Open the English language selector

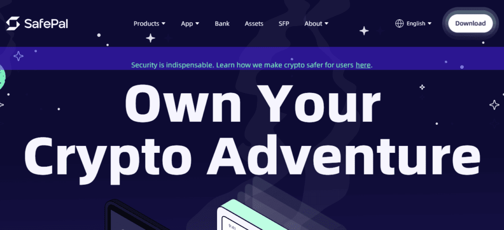(413, 24)
